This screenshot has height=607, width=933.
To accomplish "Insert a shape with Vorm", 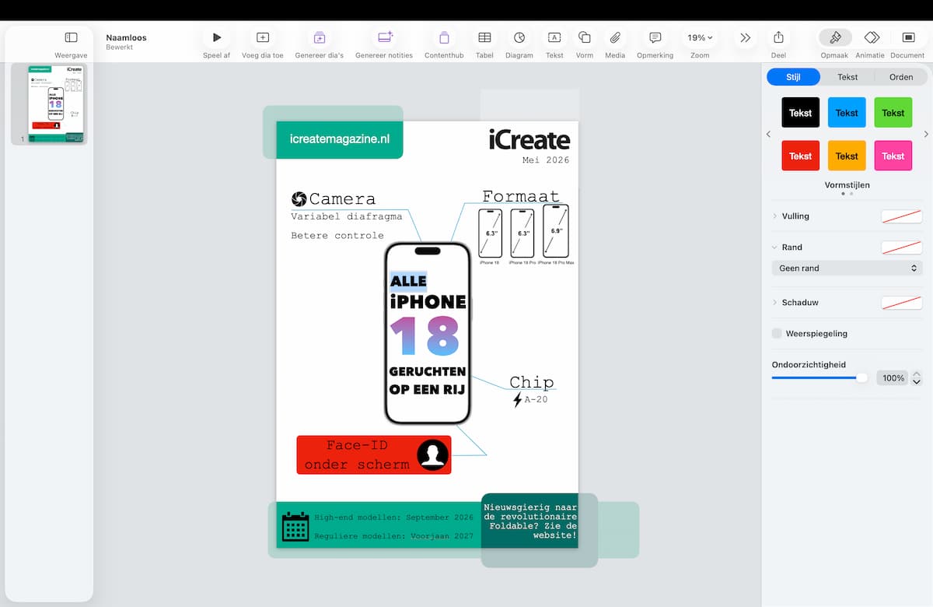I will coord(585,37).
